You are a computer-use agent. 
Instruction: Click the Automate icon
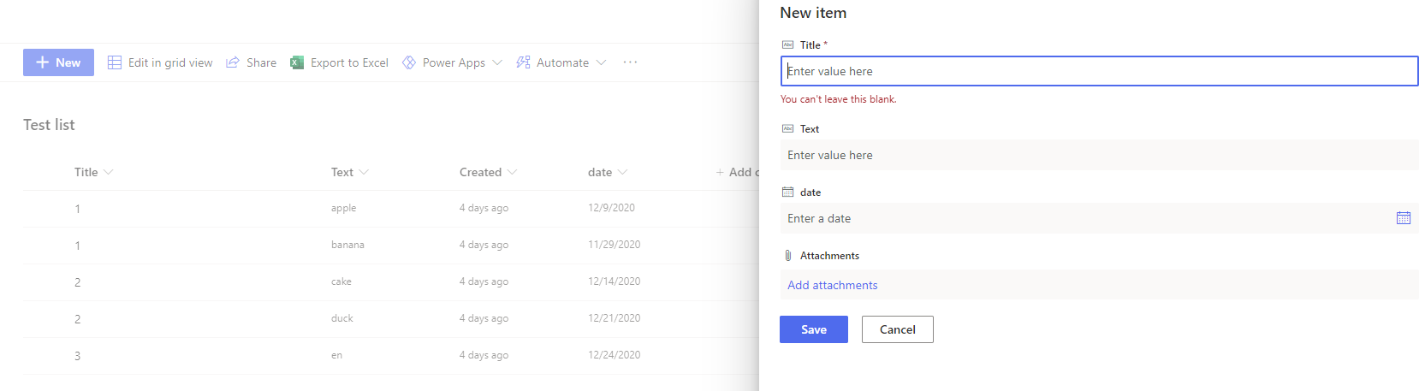(x=523, y=62)
